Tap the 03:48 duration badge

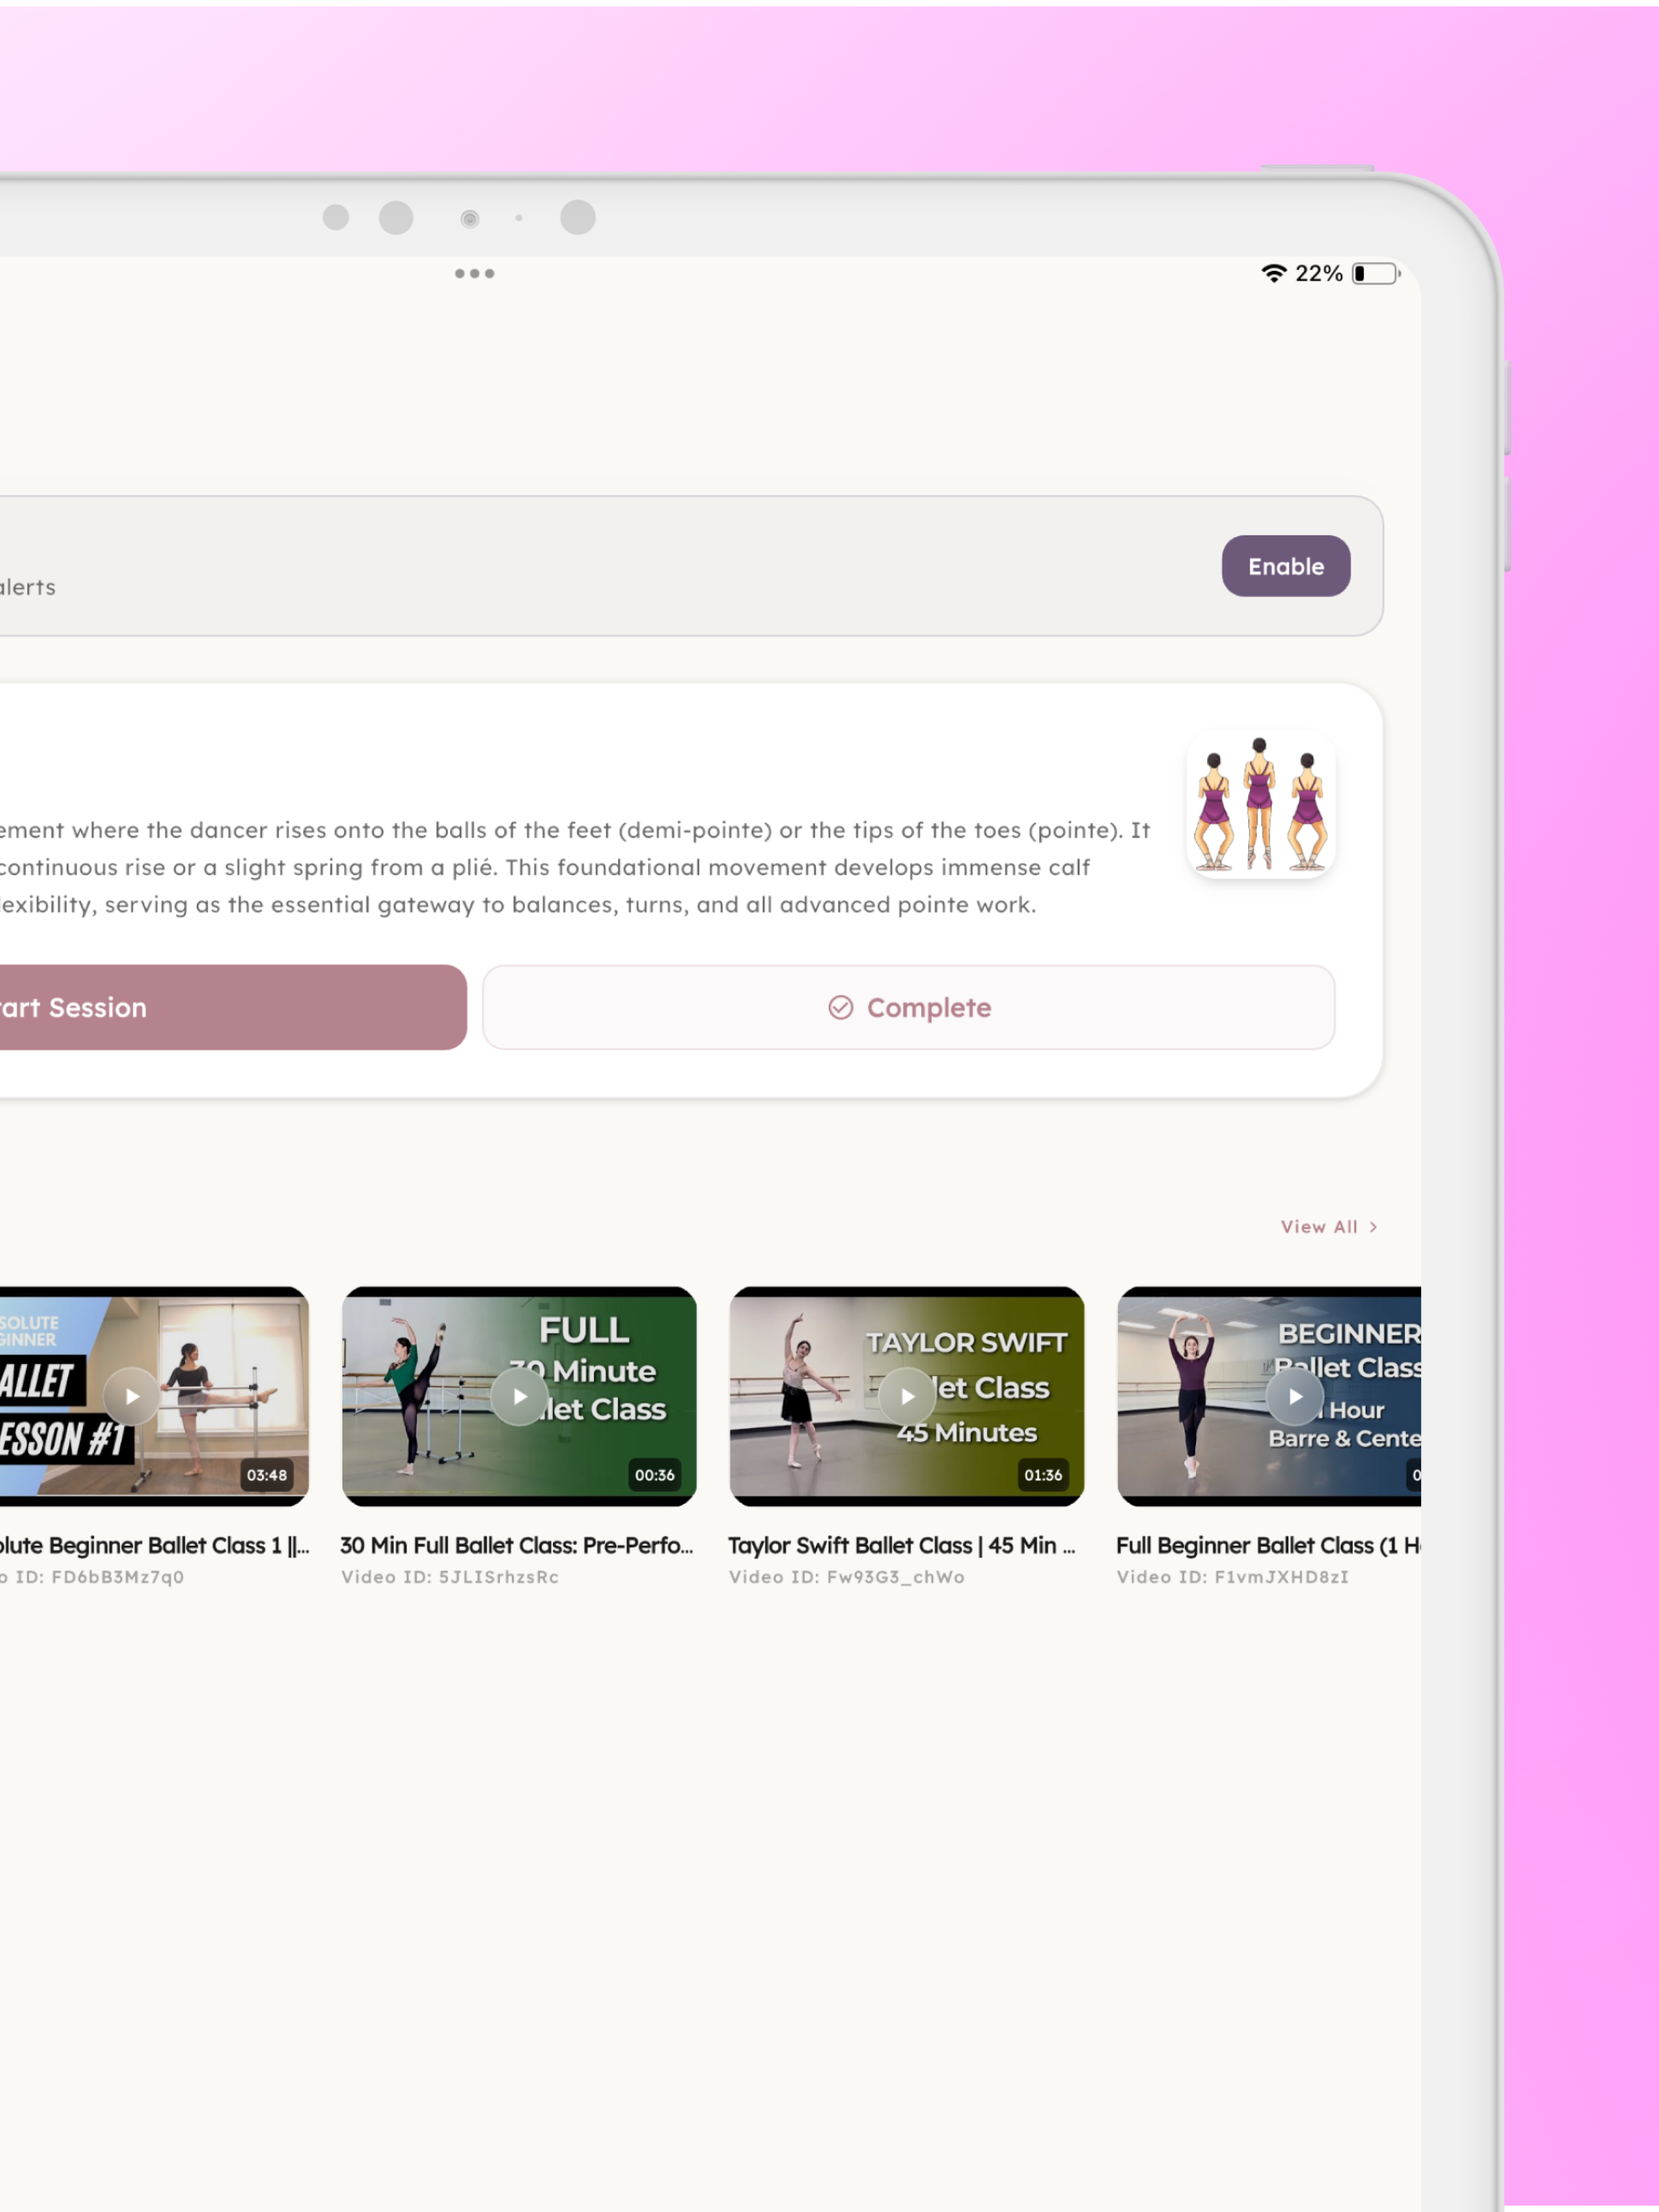pyautogui.click(x=267, y=1475)
